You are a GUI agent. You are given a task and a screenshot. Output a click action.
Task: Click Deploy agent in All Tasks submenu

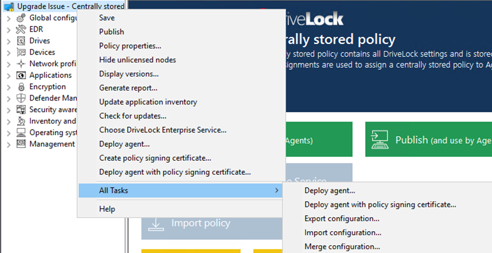pyautogui.click(x=388, y=190)
